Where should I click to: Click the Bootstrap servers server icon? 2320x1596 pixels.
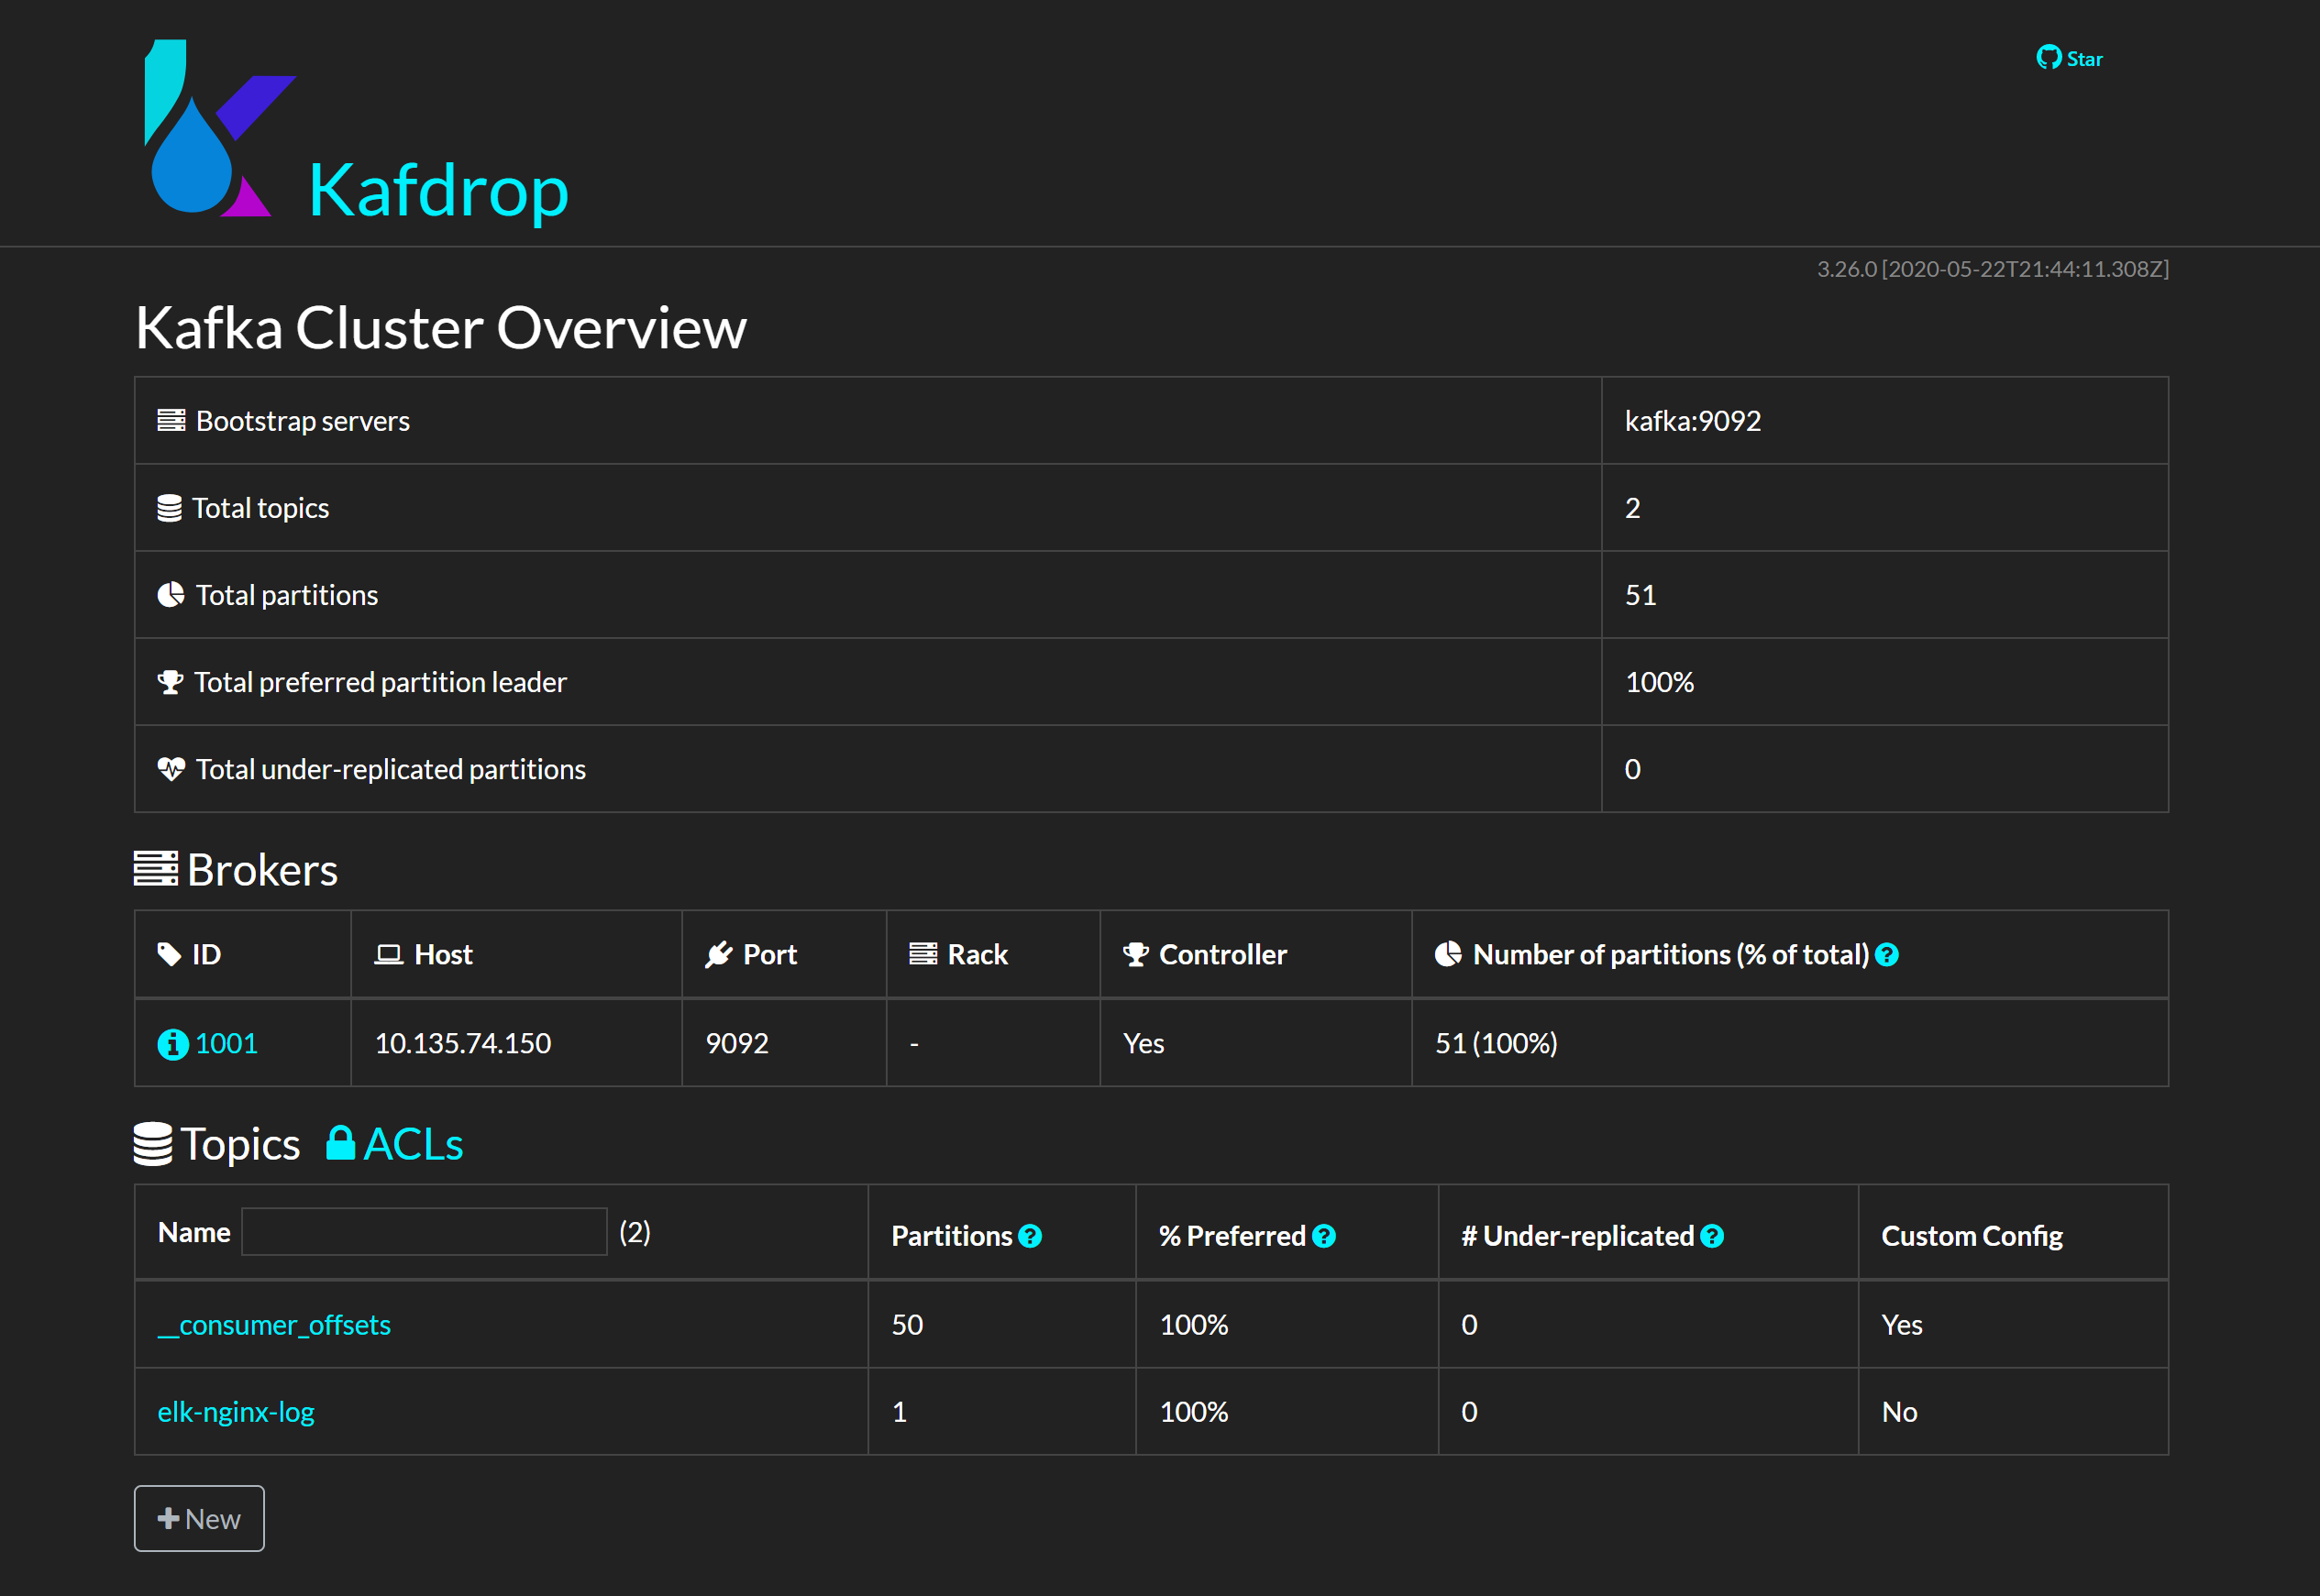click(171, 421)
